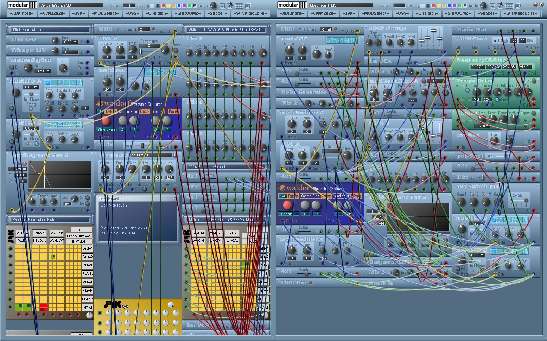Image resolution: width=547 pixels, height=341 pixels.
Task: Open the Morpheus III M3 preset name field
Action: (341, 5)
